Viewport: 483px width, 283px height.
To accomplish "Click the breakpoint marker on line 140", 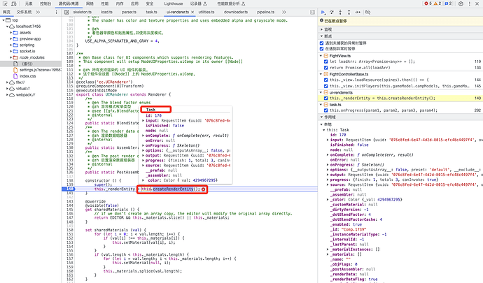I will click(68, 189).
